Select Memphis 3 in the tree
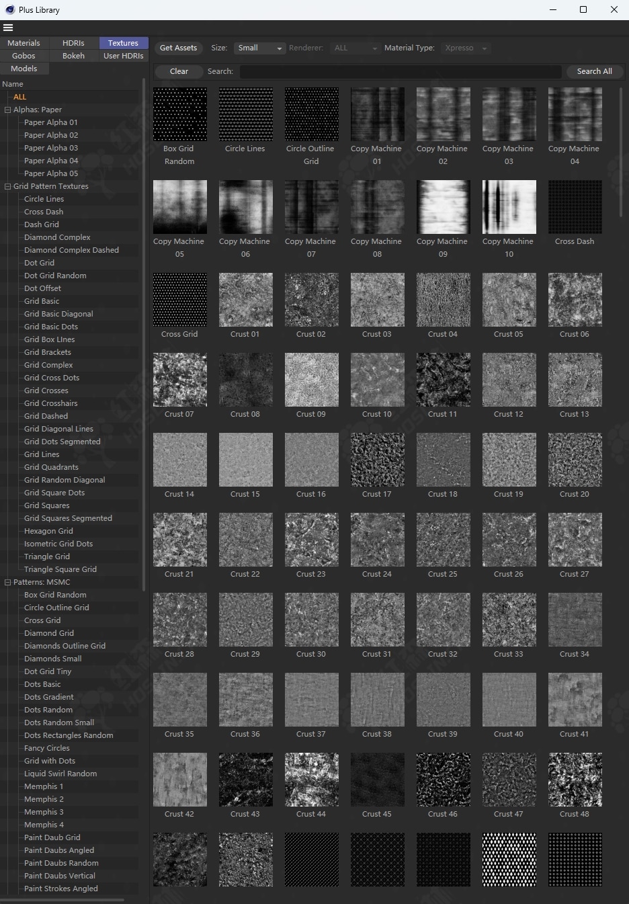Image resolution: width=629 pixels, height=904 pixels. (44, 812)
